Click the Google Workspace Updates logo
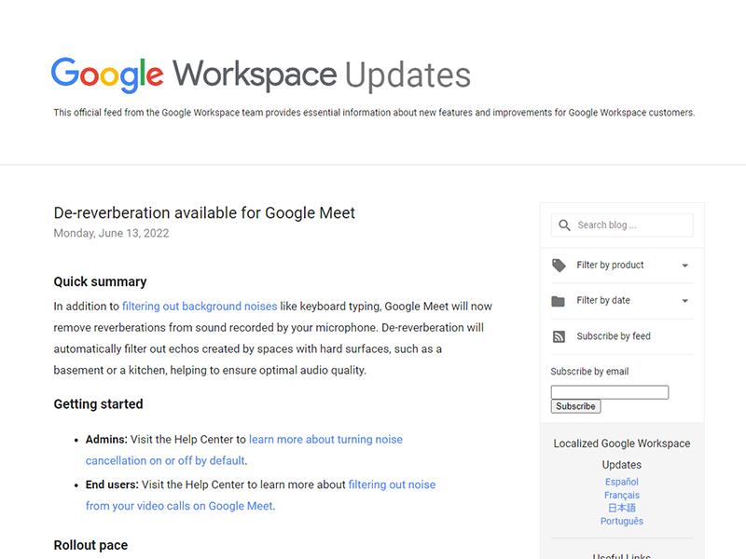 (x=261, y=75)
